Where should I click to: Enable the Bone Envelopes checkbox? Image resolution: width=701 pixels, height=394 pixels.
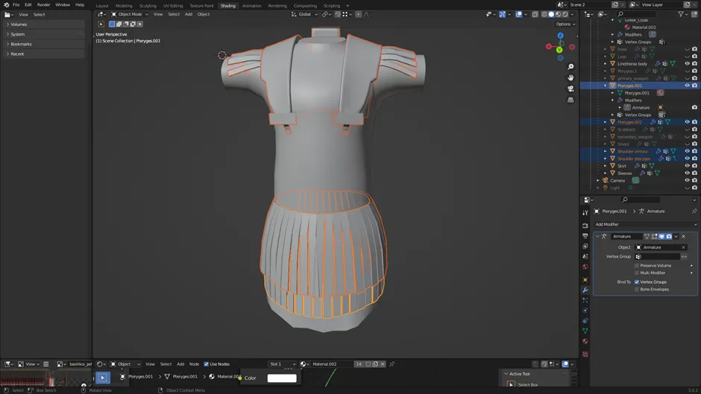coord(637,290)
